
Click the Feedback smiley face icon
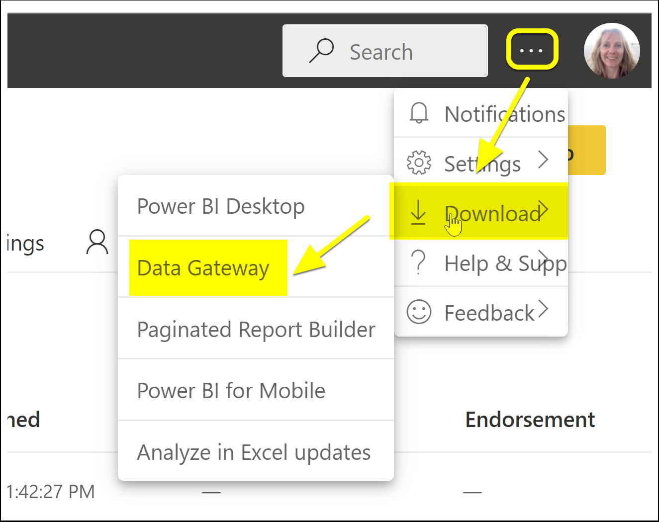[419, 312]
